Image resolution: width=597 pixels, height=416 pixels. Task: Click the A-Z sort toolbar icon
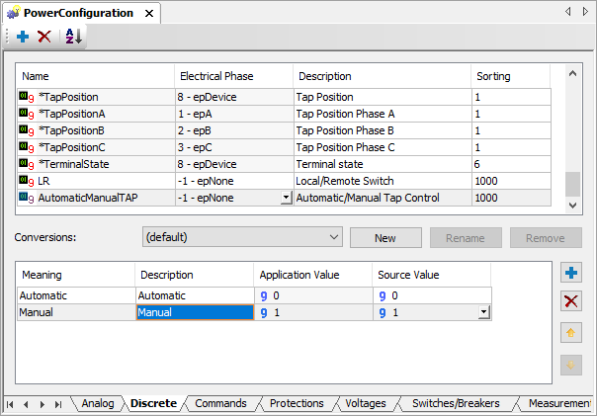(x=74, y=37)
